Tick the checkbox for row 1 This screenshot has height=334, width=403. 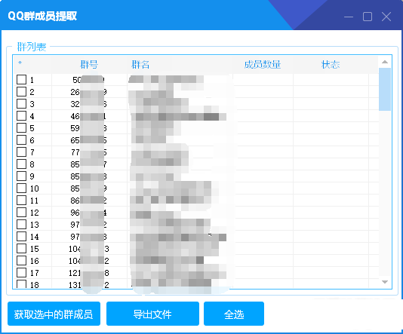[21, 80]
